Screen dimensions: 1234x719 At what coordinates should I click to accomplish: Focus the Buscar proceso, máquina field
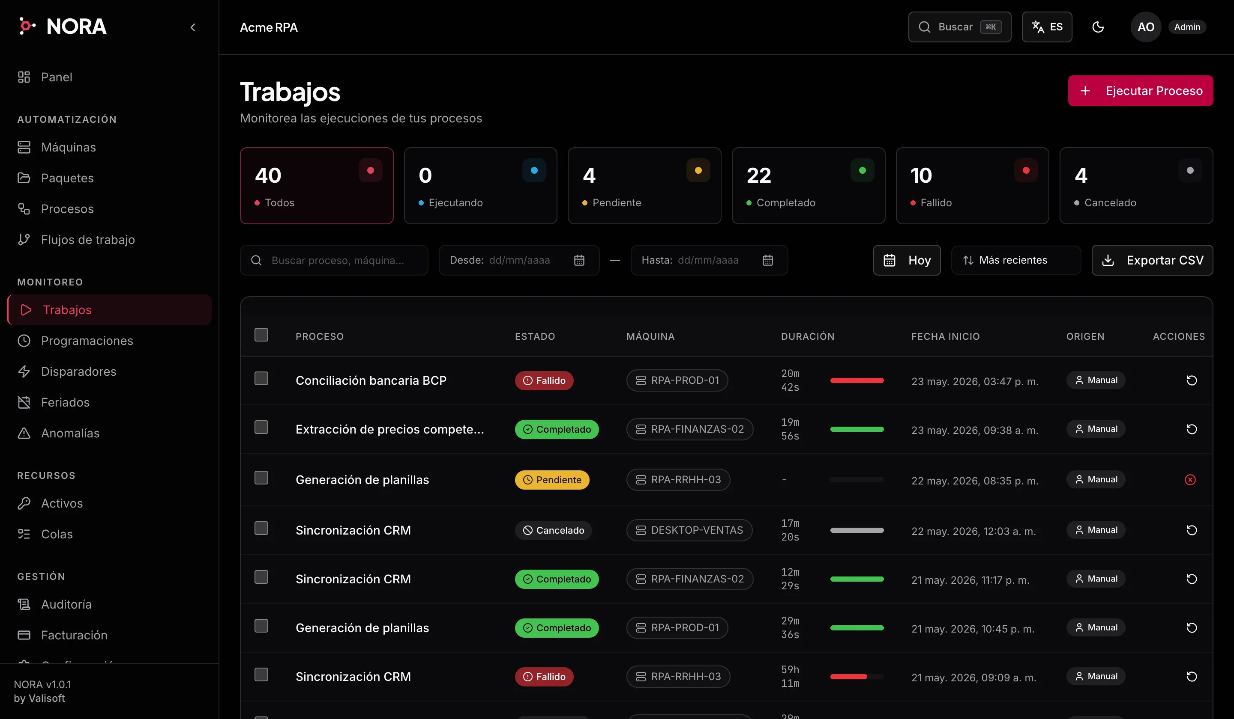(334, 260)
